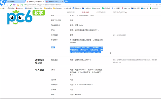
Task: Click the Sogou browser logo icon
Action: point(2,3)
